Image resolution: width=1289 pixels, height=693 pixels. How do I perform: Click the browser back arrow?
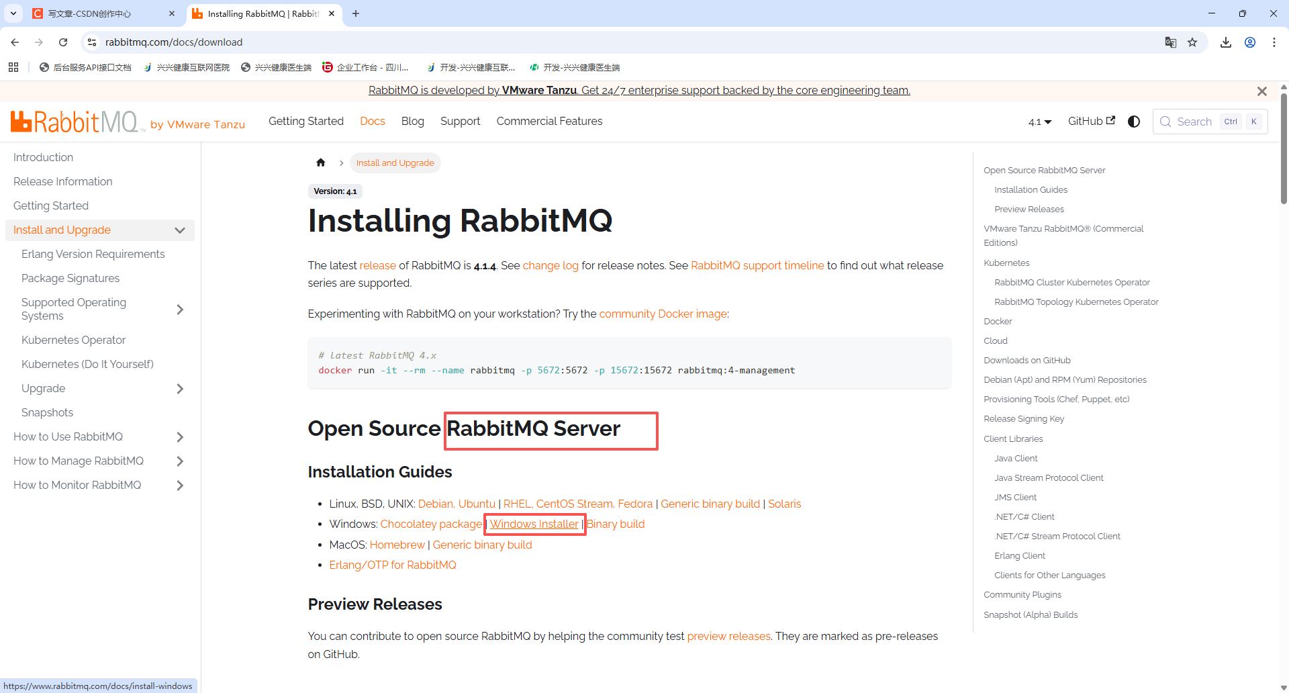(15, 42)
